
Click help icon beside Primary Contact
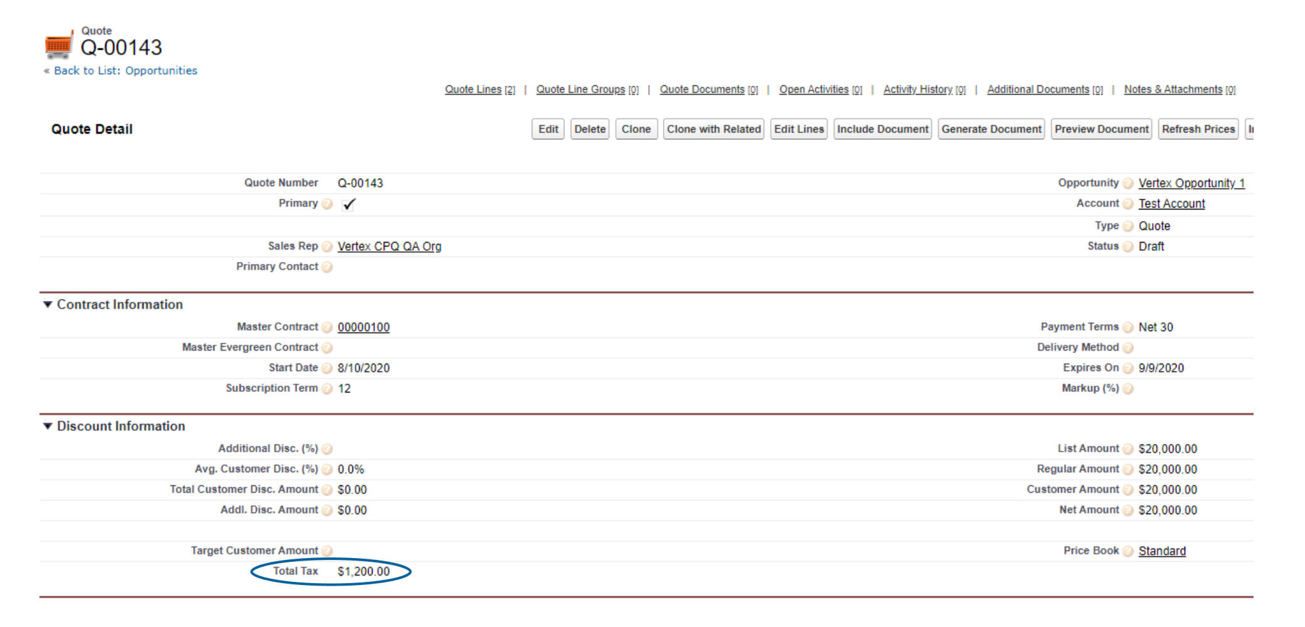[x=327, y=267]
